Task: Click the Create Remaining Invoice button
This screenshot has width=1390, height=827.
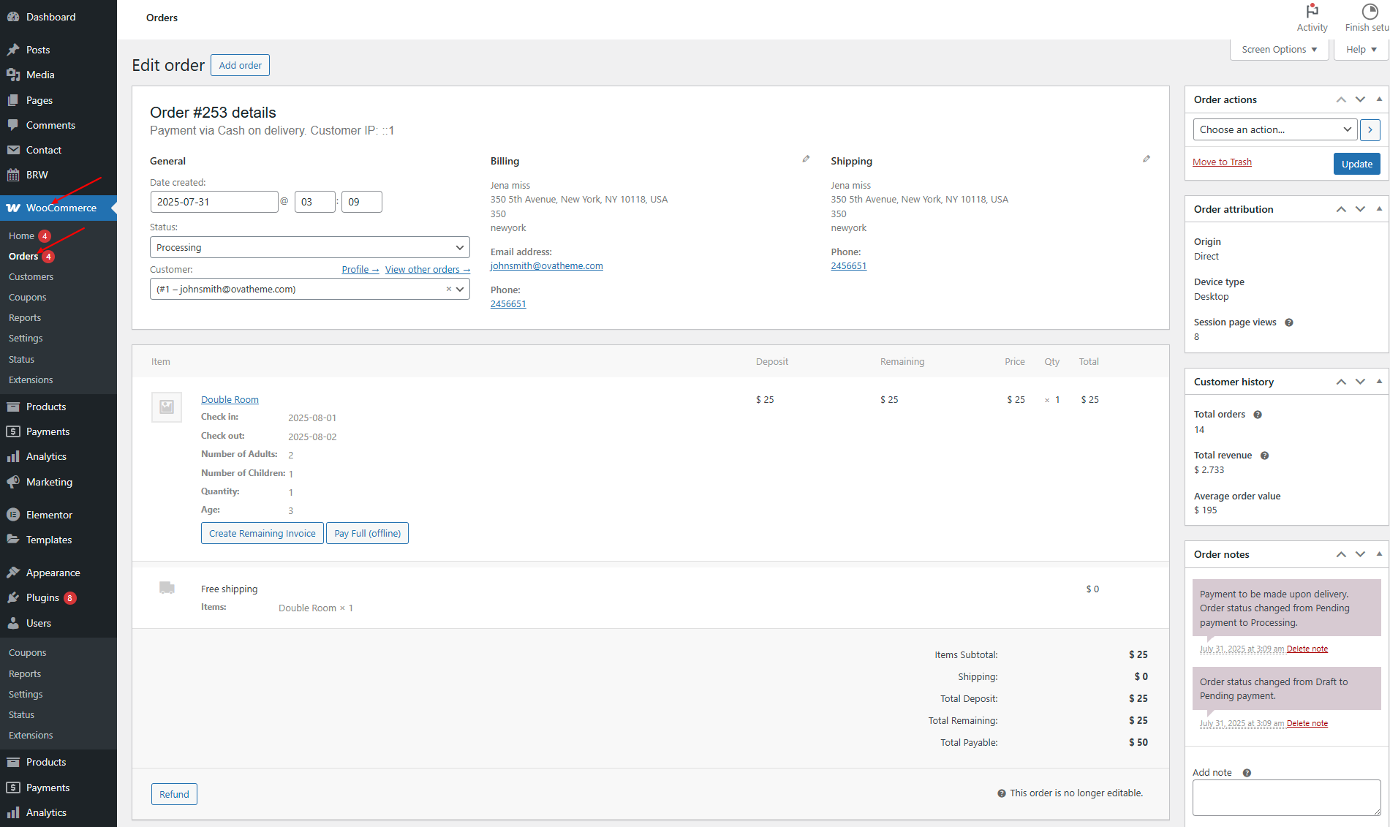Action: (262, 534)
